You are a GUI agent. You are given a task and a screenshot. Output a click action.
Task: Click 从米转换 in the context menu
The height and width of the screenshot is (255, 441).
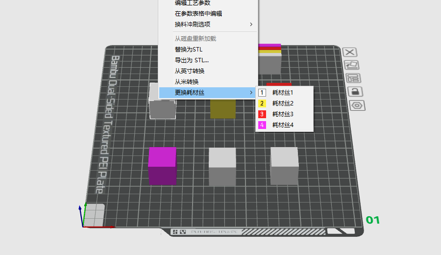tap(187, 81)
